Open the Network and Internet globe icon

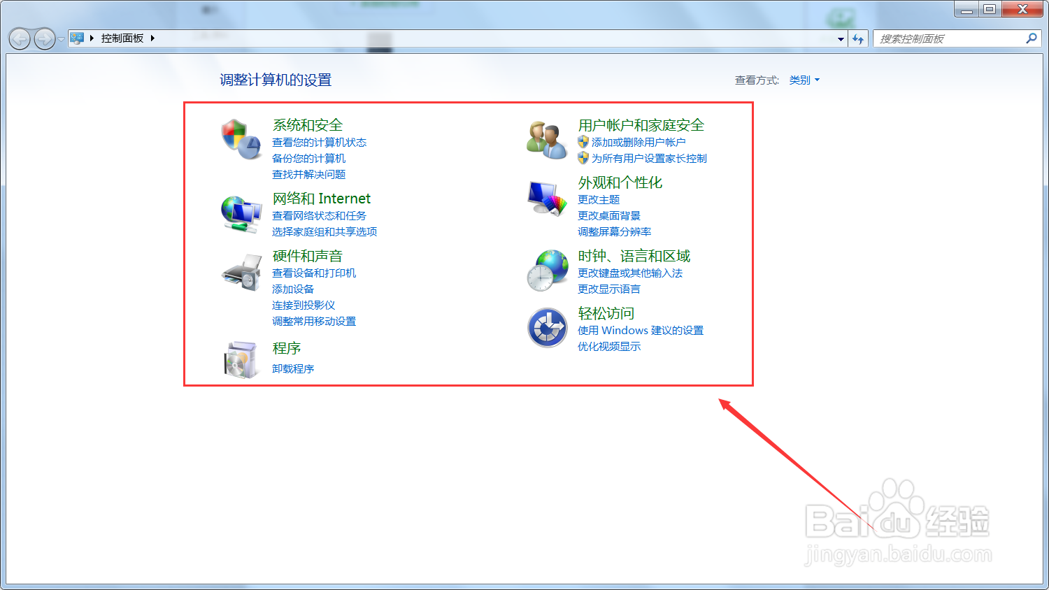click(241, 214)
